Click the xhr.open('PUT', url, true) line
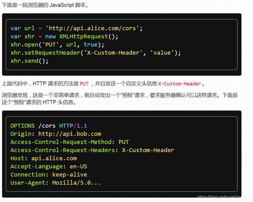 [57, 45]
